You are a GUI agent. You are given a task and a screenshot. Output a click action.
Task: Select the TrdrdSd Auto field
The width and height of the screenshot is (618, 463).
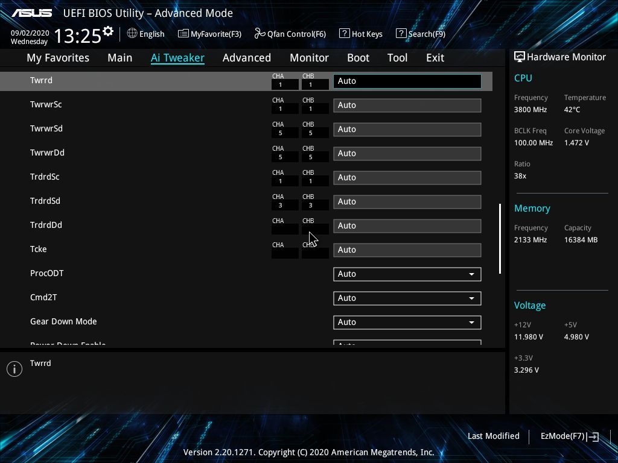point(407,201)
